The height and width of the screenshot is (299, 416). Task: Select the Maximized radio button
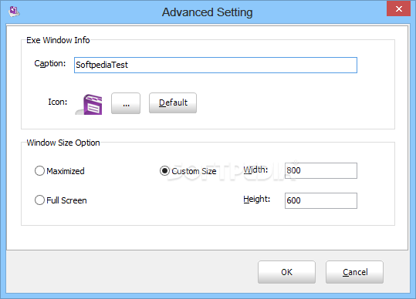(39, 171)
